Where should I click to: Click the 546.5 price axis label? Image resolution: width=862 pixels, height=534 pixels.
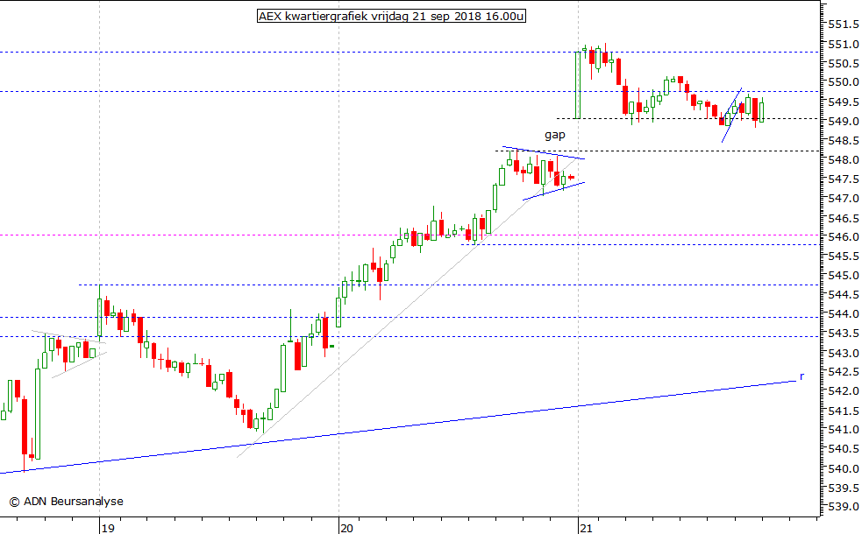coord(844,219)
